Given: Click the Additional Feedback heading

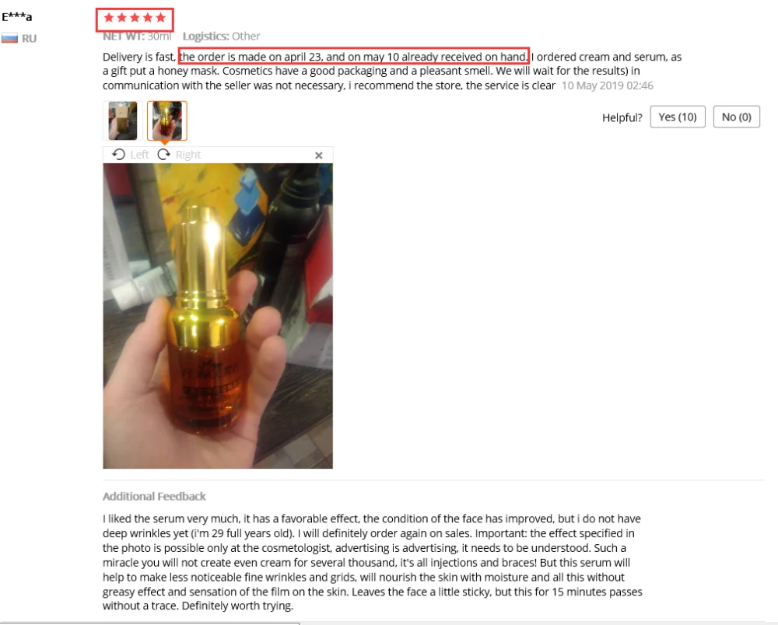Looking at the screenshot, I should click(154, 496).
